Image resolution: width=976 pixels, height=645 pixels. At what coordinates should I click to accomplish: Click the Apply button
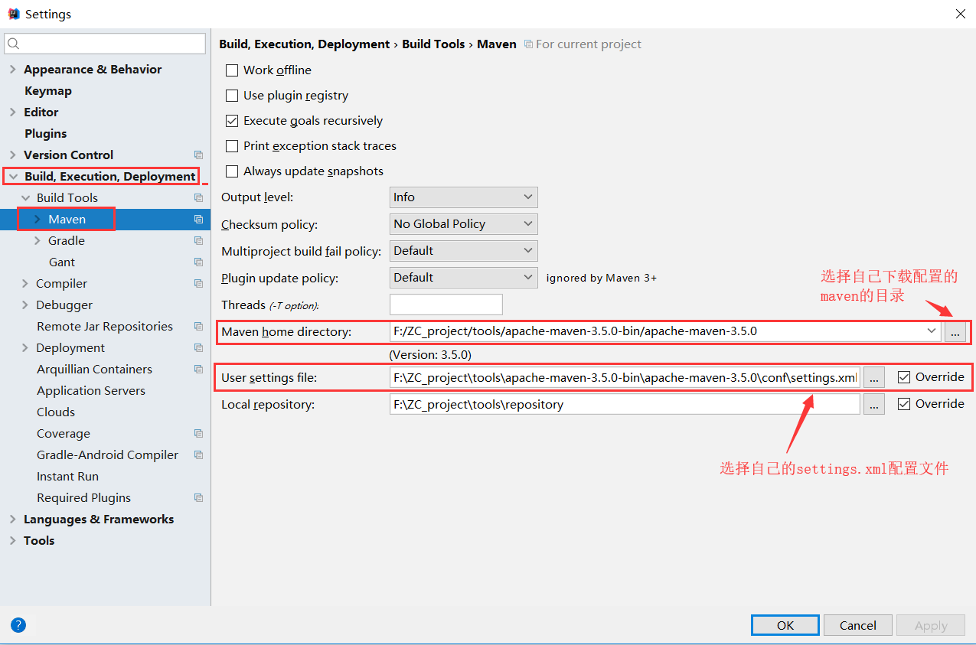(931, 625)
